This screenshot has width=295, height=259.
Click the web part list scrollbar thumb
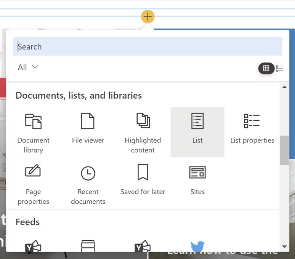pos(284,150)
